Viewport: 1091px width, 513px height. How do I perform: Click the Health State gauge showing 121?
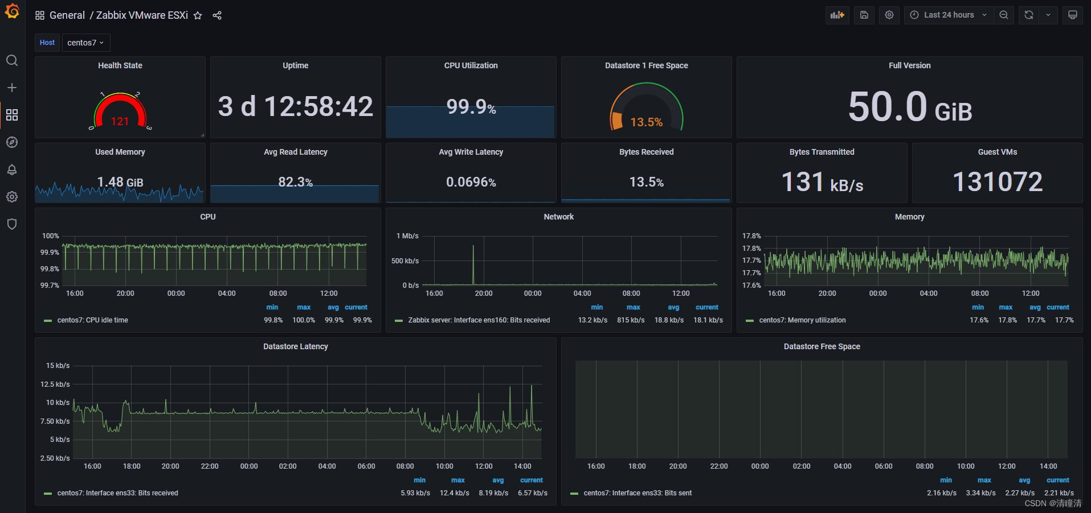tap(120, 111)
